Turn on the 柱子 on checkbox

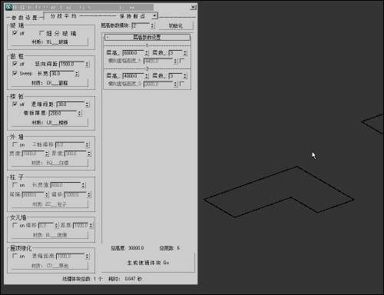[x=15, y=185]
